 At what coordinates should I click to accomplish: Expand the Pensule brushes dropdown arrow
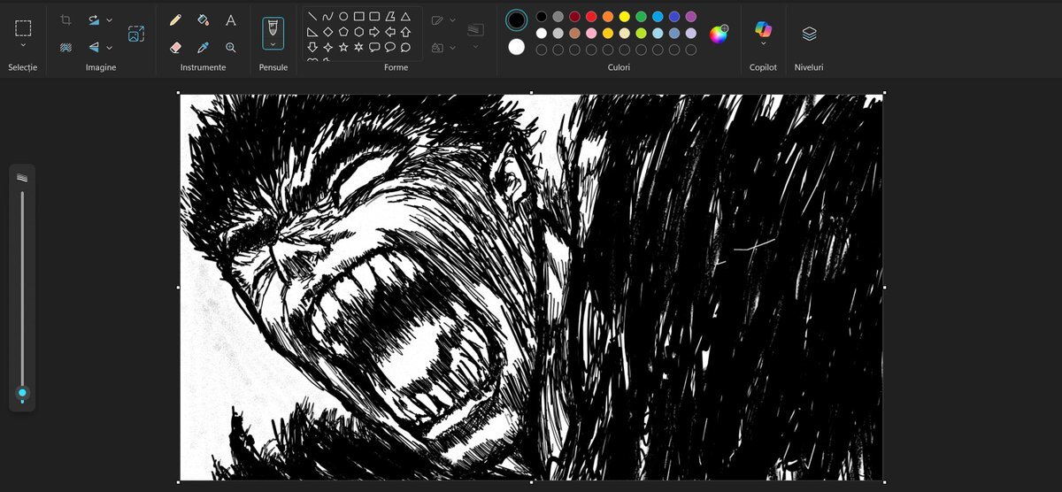[273, 44]
